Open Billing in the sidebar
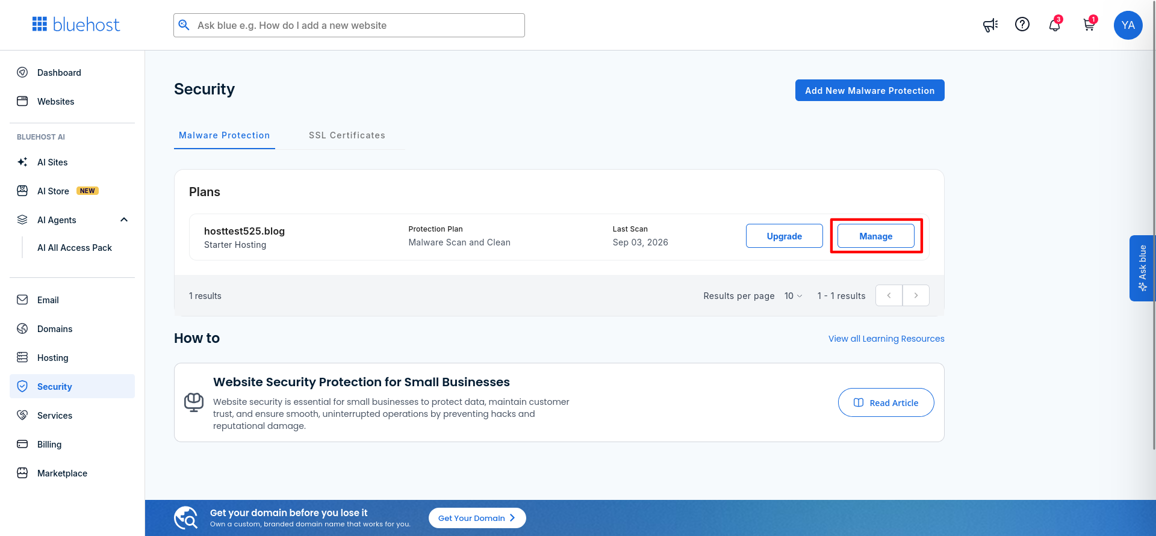The image size is (1156, 536). 72,444
